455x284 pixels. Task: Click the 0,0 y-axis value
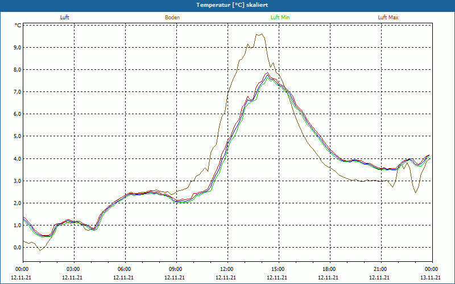pyautogui.click(x=18, y=248)
